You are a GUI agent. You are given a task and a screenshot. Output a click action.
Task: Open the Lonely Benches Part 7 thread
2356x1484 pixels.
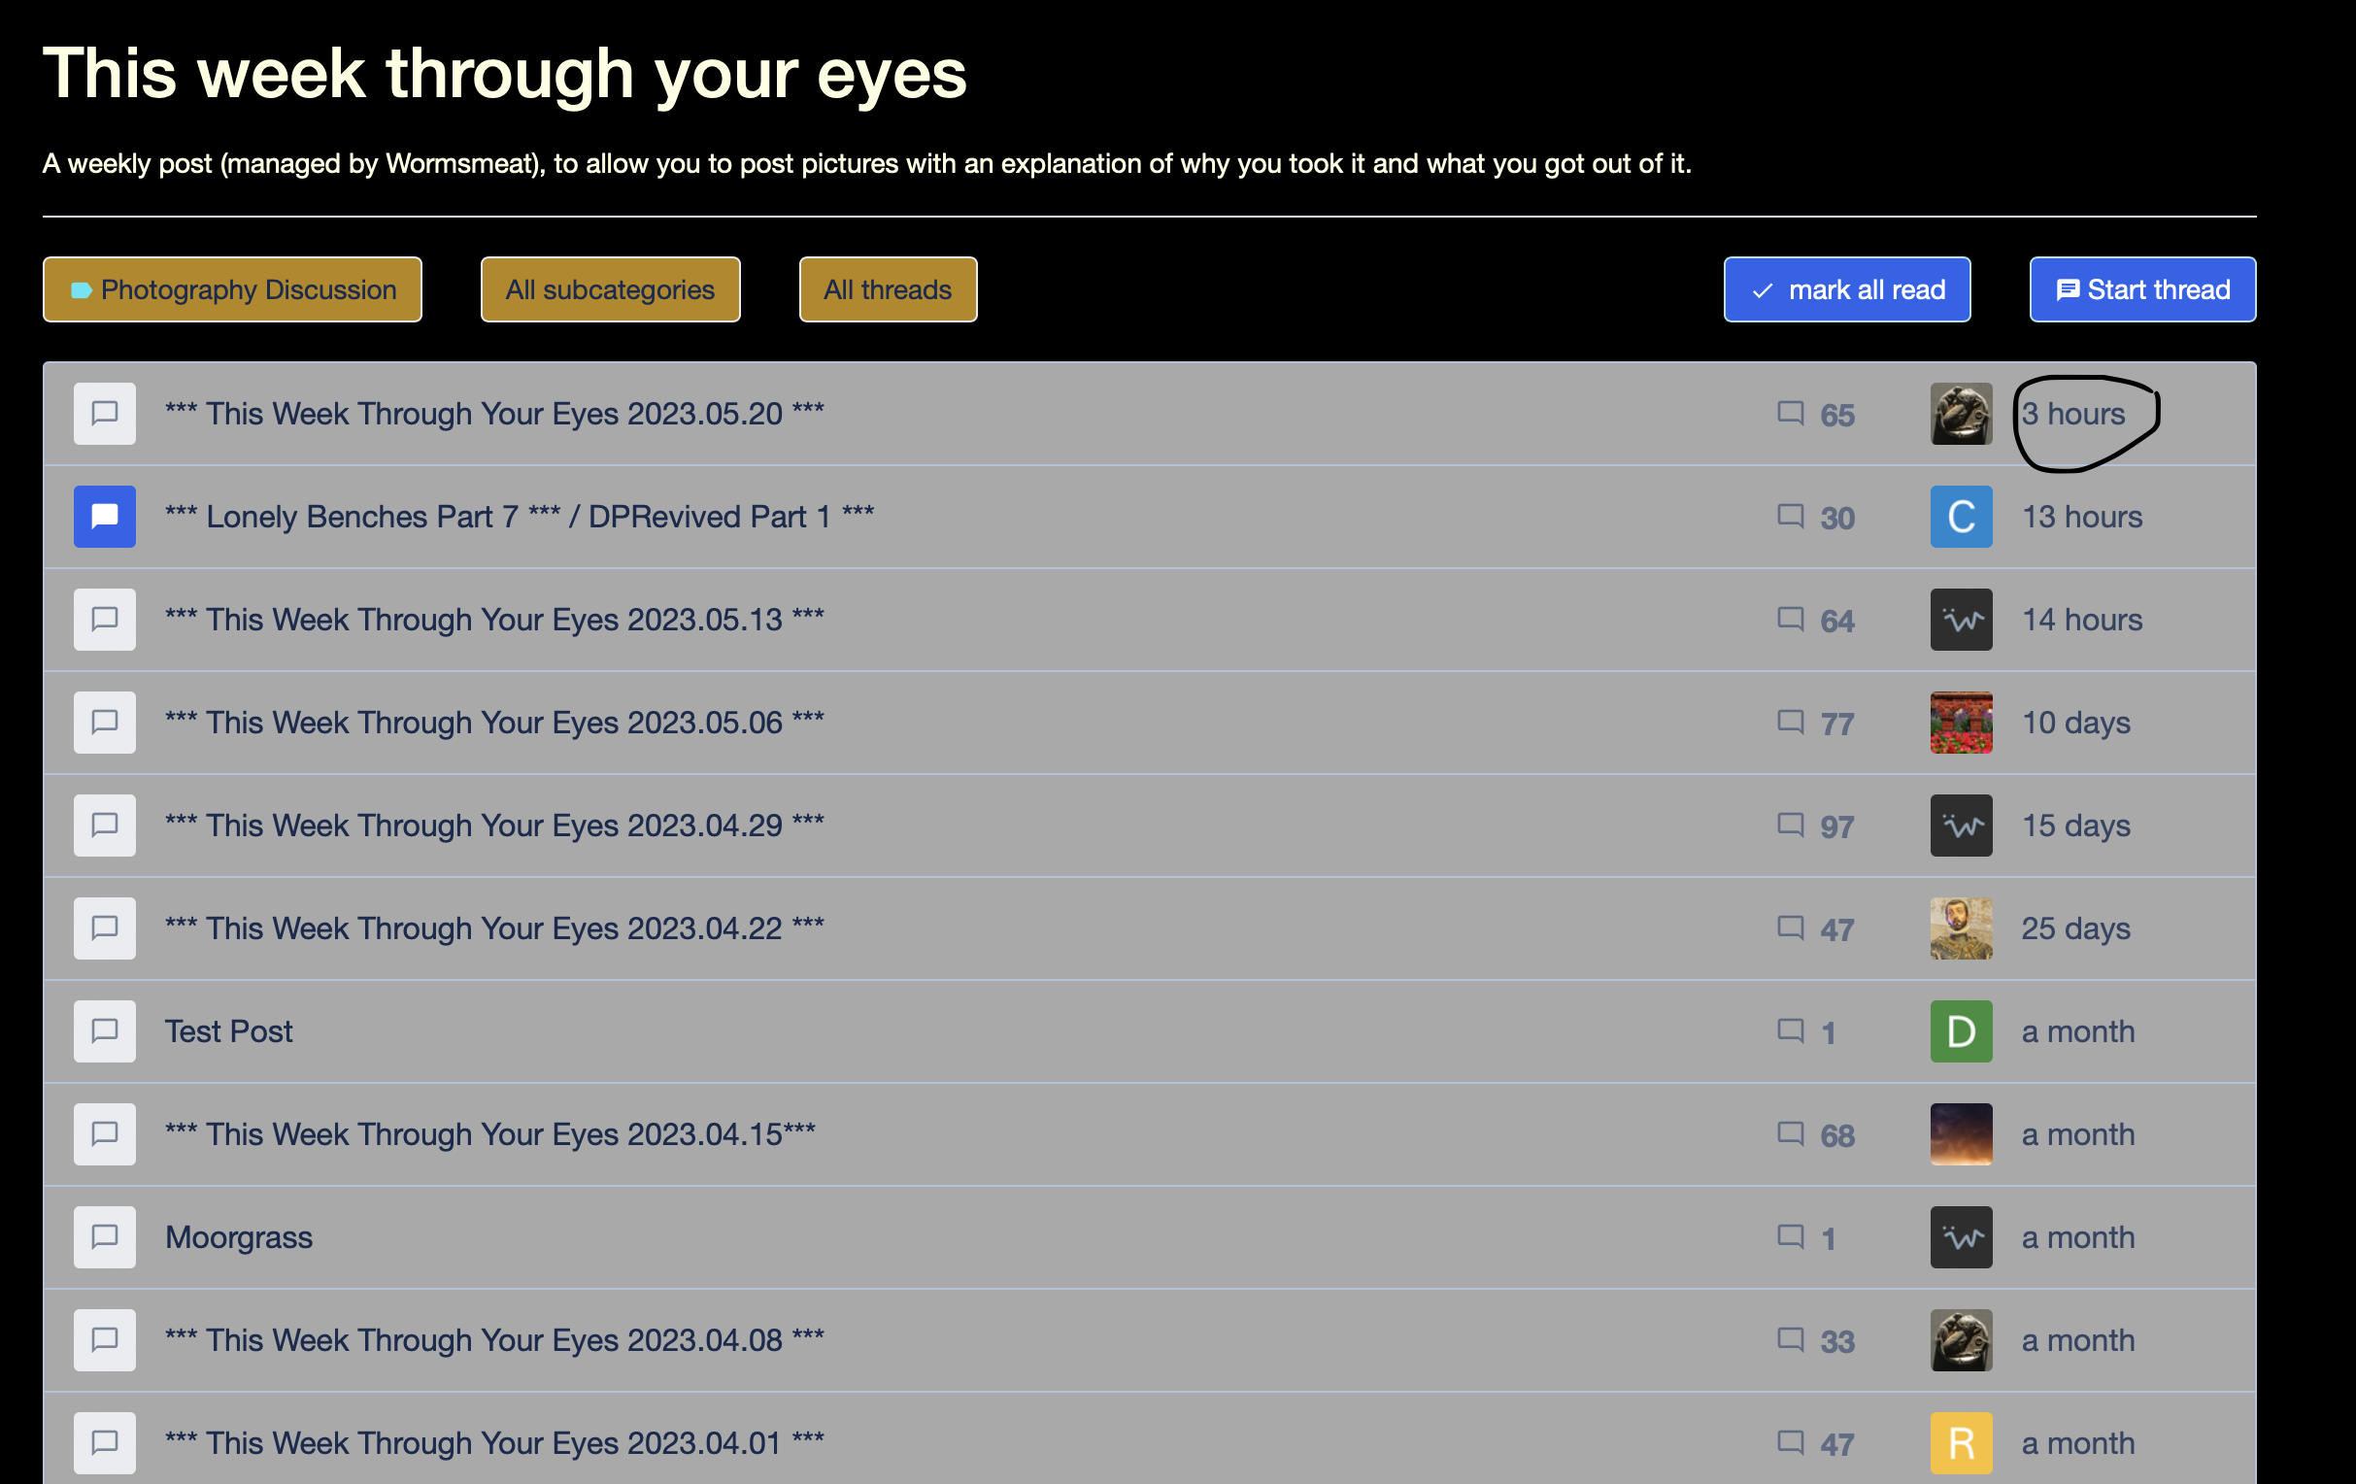[519, 517]
